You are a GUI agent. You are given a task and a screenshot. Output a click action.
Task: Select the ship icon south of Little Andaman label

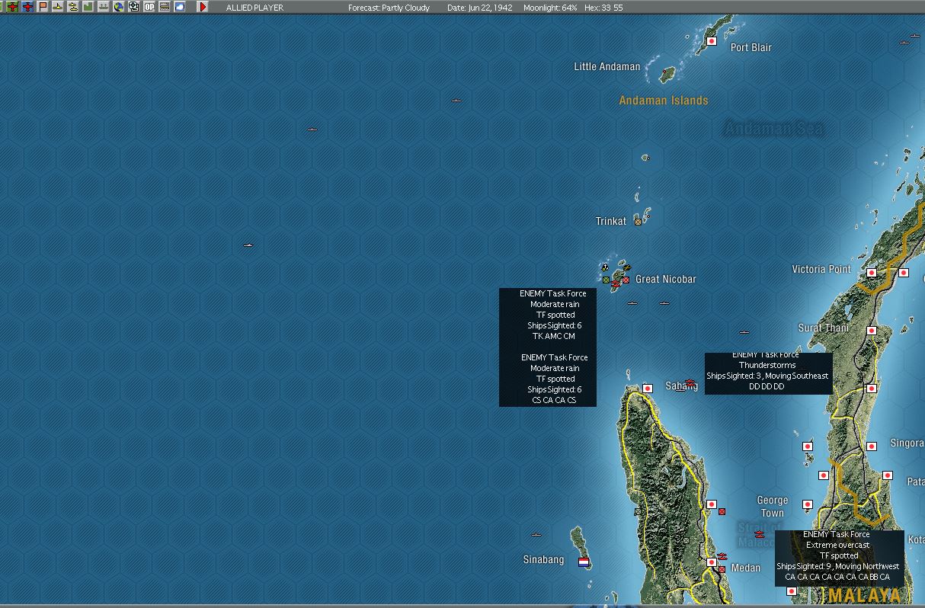pos(456,101)
